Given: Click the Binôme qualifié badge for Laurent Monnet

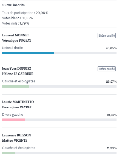Looking at the screenshot, I should 107,36.
